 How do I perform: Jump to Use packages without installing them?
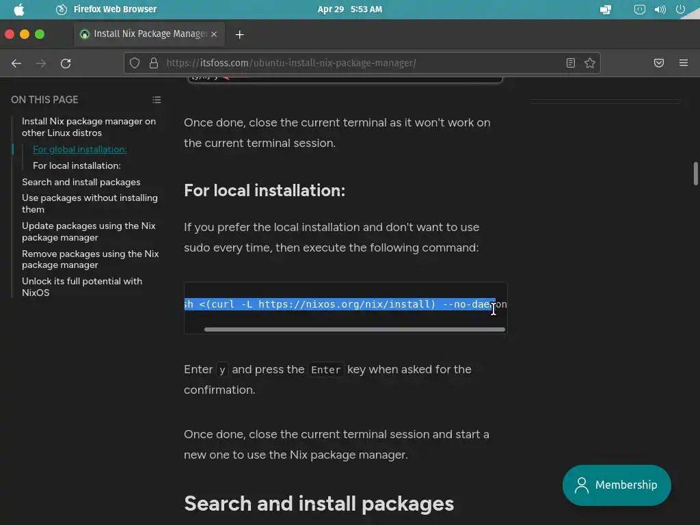[x=90, y=203]
